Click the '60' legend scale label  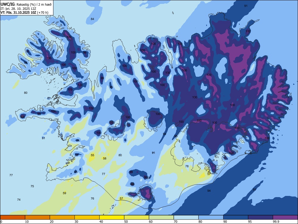tap(151, 222)
